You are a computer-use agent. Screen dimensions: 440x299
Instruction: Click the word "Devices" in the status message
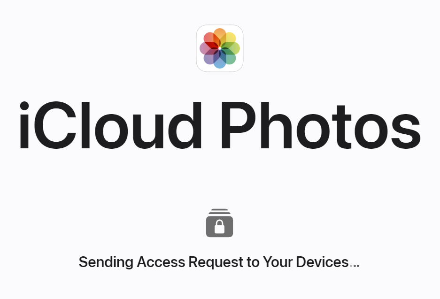click(x=322, y=262)
